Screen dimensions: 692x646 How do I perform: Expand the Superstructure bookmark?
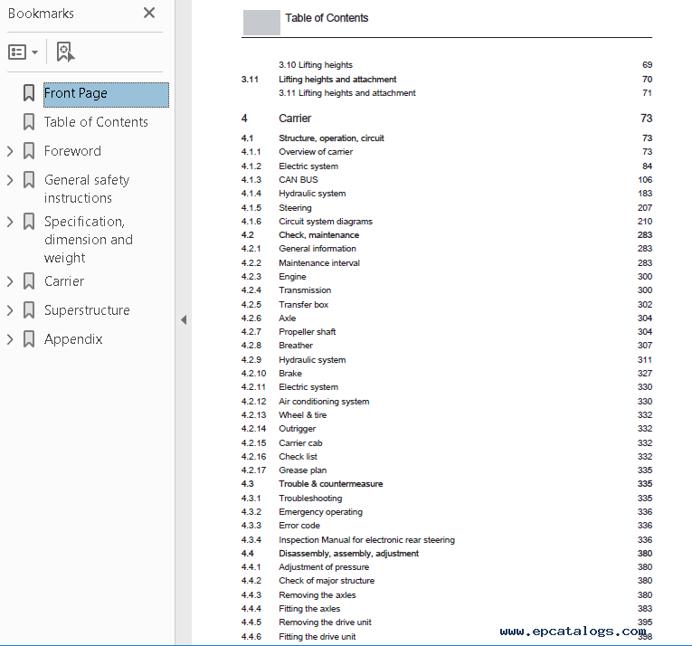[x=10, y=310]
